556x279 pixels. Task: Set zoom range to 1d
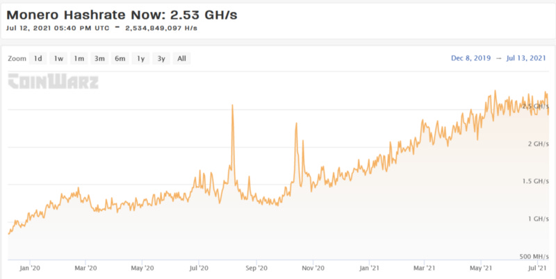coord(38,58)
